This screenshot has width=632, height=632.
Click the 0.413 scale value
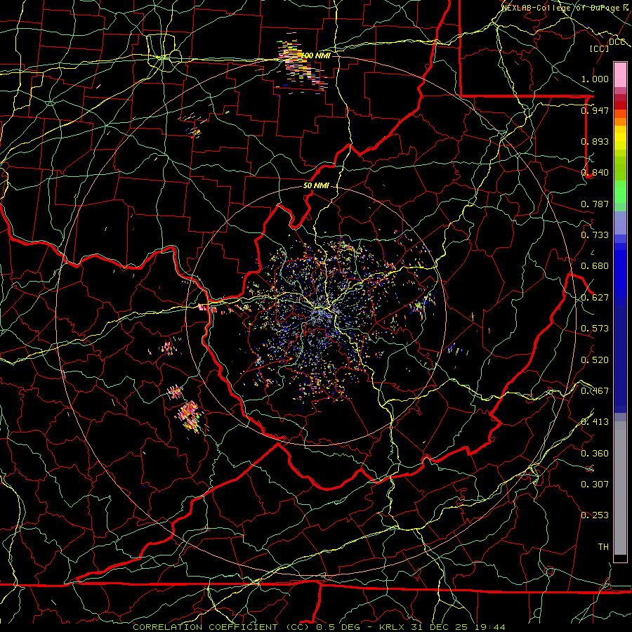click(x=595, y=421)
